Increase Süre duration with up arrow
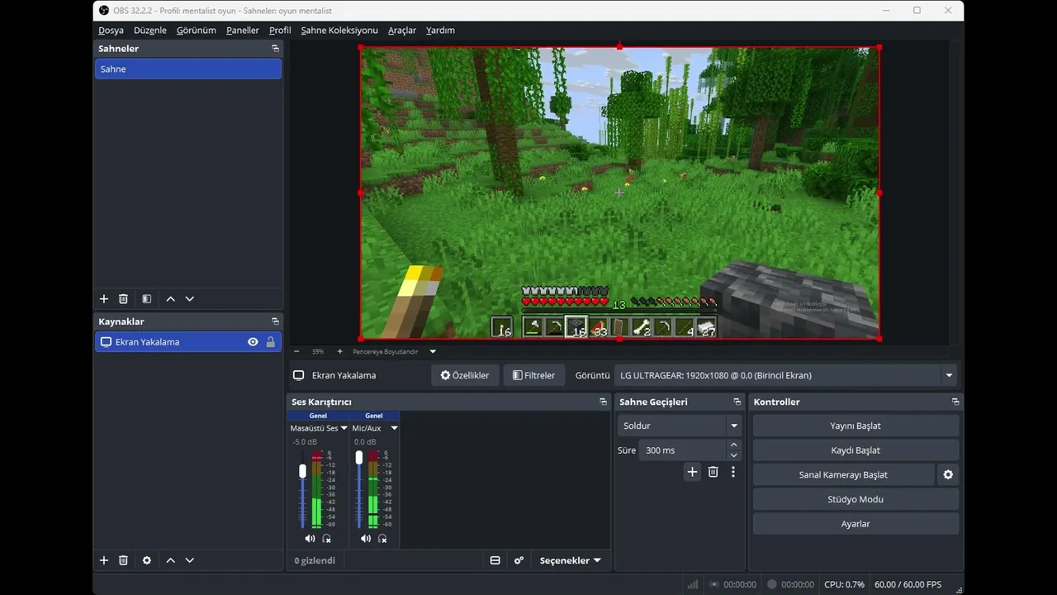 click(733, 445)
